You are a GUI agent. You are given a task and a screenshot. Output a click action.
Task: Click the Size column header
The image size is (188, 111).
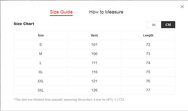[41, 35]
